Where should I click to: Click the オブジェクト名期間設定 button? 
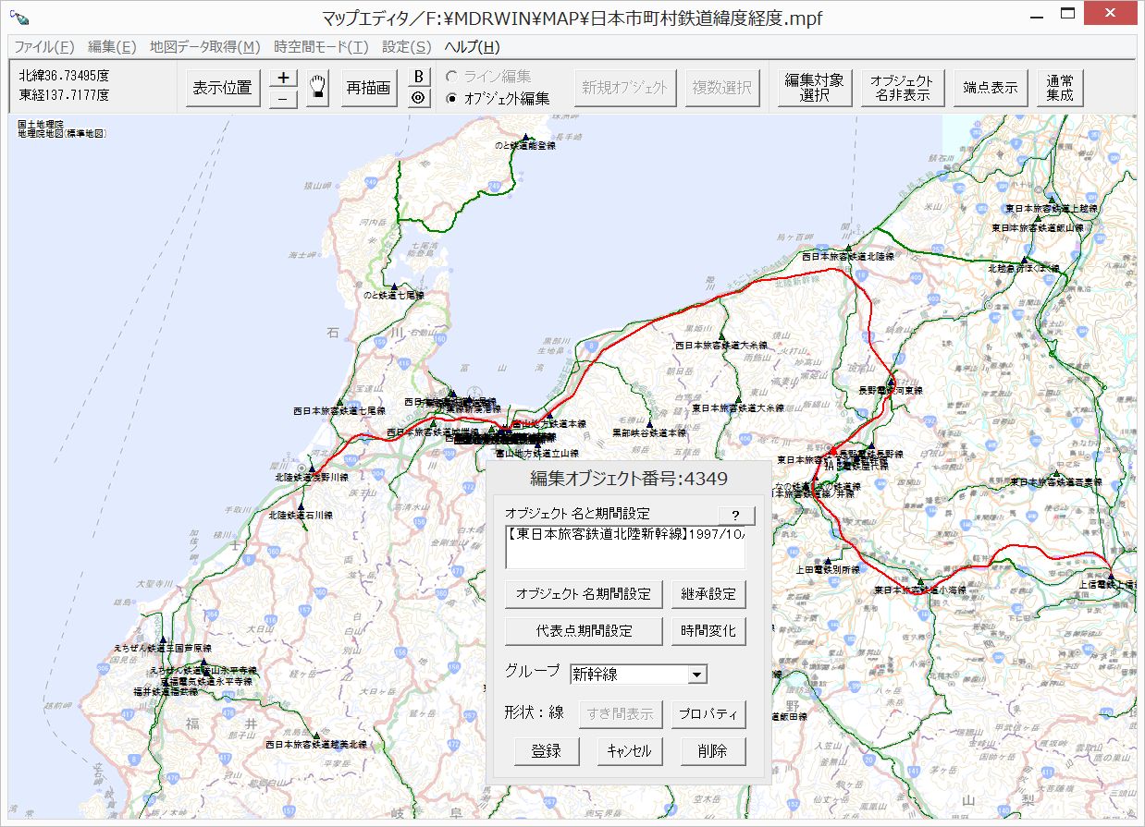coord(584,593)
